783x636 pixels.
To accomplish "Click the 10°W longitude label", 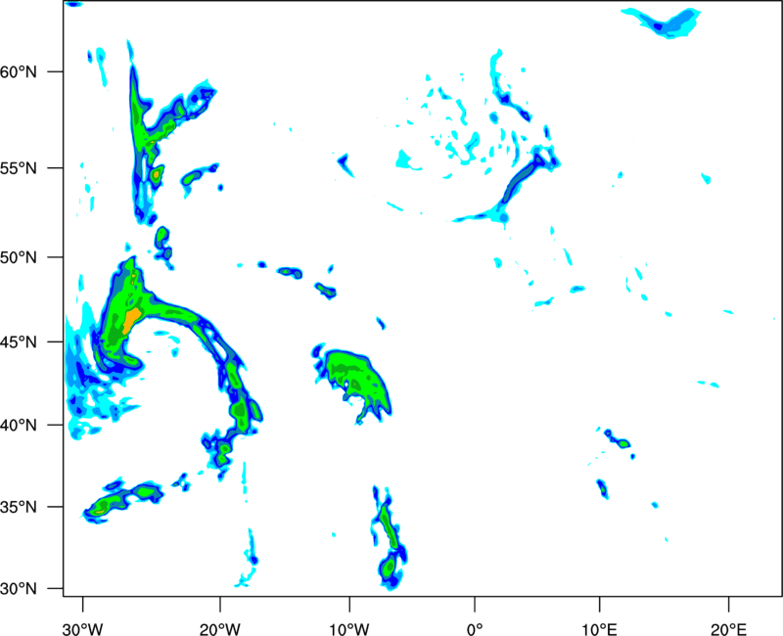I will (349, 629).
